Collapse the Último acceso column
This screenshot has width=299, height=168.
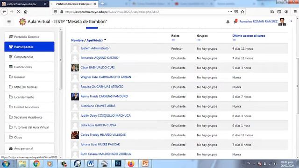(234, 40)
